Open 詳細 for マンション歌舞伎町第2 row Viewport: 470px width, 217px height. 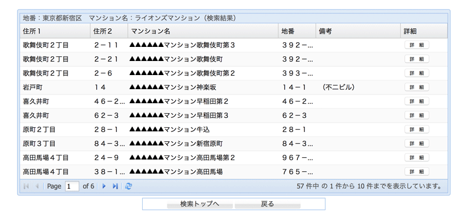(417, 73)
